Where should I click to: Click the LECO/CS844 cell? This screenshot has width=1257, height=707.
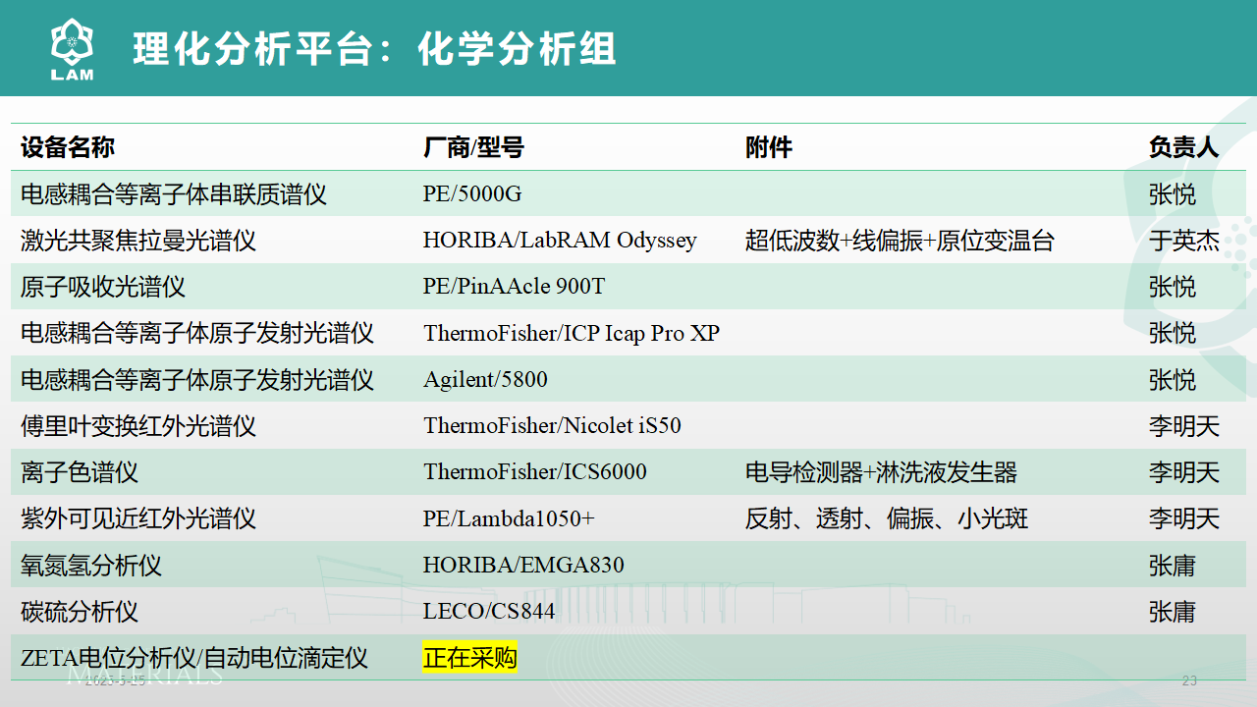pyautogui.click(x=489, y=612)
